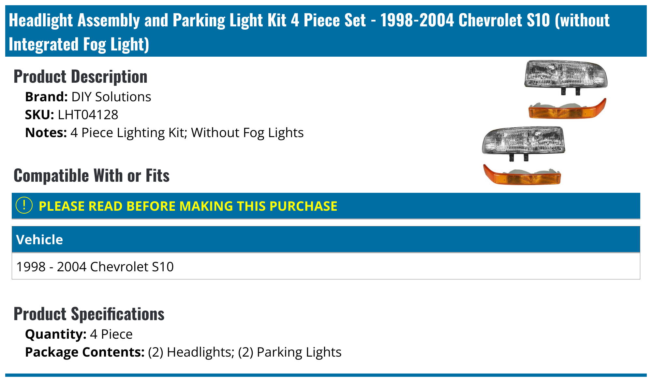Click the Quantity label
This screenshot has height=382, width=652.
pos(56,334)
